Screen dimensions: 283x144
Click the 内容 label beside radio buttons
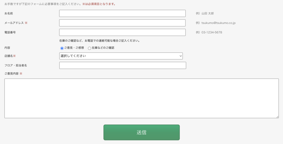click(x=7, y=48)
